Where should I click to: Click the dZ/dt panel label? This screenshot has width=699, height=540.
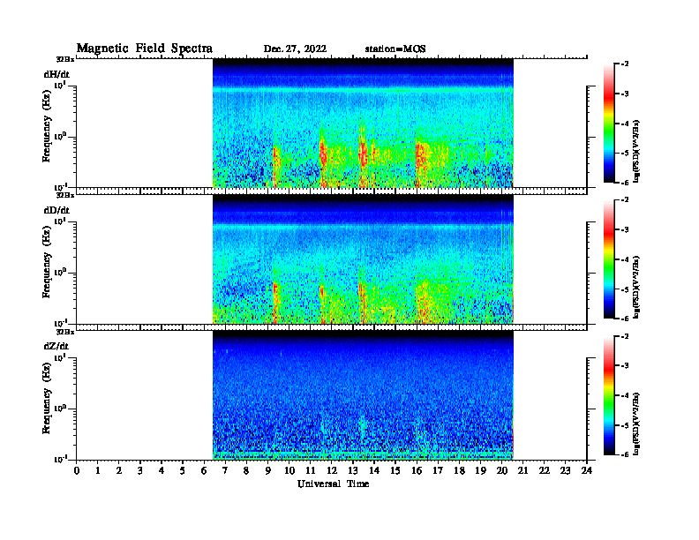[x=56, y=346]
